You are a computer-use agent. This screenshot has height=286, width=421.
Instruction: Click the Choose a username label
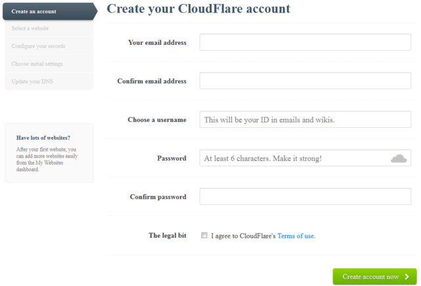[157, 119]
